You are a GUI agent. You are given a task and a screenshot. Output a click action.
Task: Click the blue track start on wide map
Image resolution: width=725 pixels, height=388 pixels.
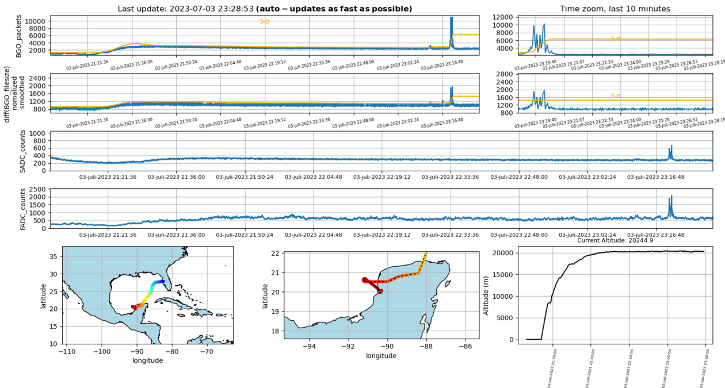click(x=163, y=281)
